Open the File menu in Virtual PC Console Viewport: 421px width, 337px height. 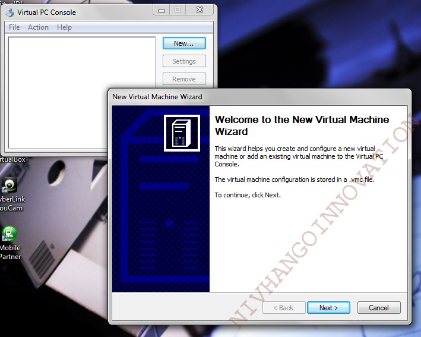click(14, 27)
